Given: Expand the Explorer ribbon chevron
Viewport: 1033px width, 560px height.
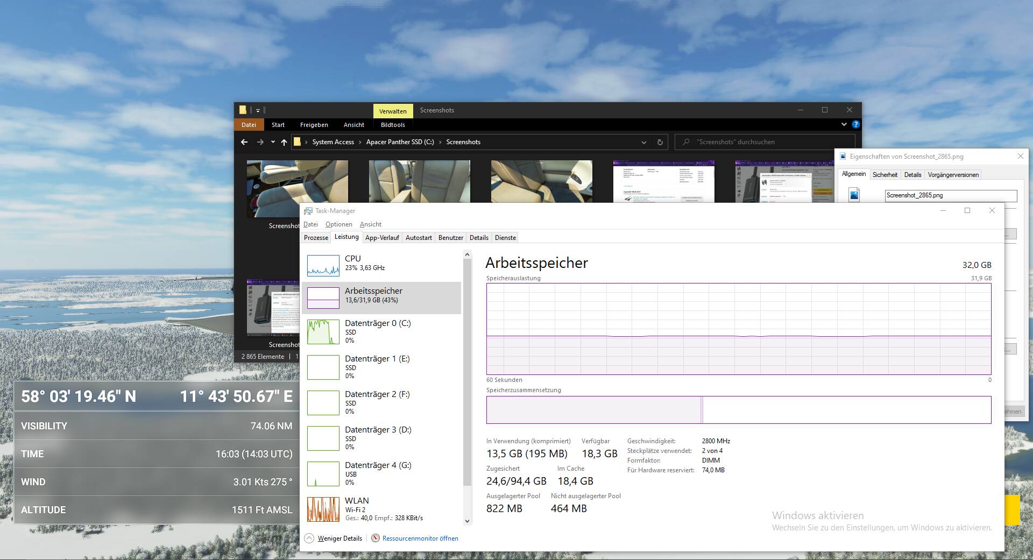Looking at the screenshot, I should pyautogui.click(x=844, y=124).
